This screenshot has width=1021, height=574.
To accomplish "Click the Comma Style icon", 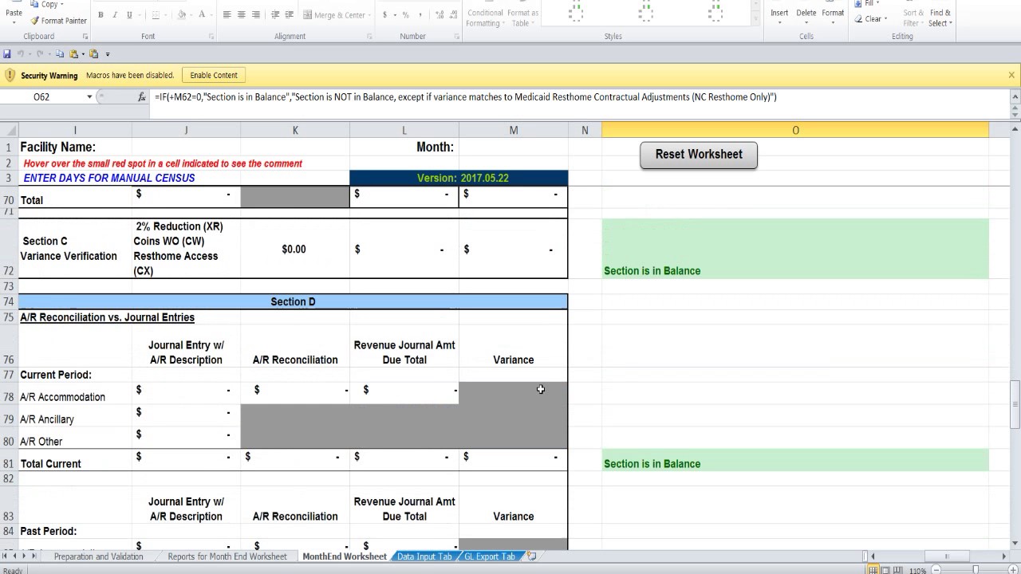I will coord(420,15).
